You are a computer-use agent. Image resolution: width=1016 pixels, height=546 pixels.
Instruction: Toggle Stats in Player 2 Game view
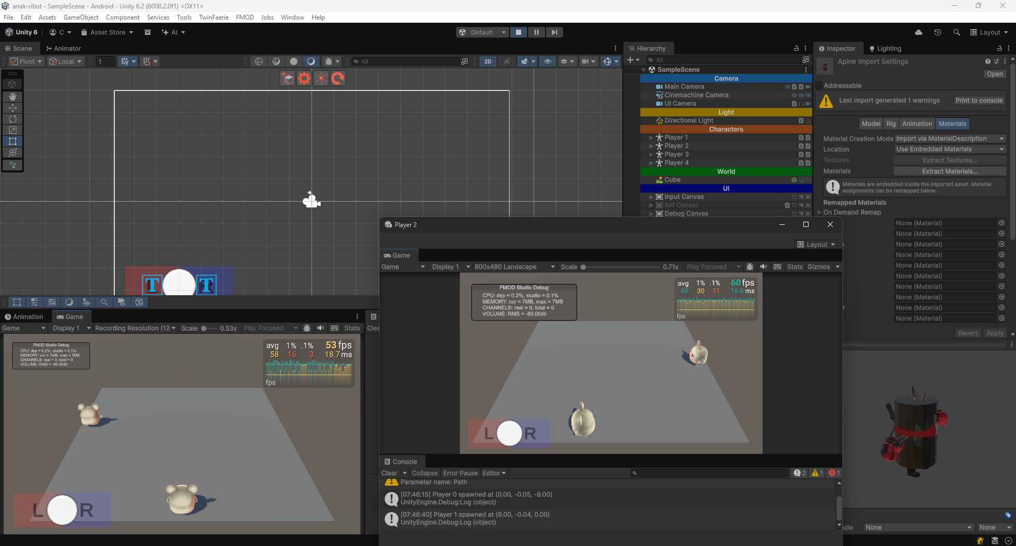(795, 267)
